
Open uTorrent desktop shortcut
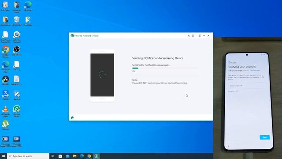coord(6,125)
